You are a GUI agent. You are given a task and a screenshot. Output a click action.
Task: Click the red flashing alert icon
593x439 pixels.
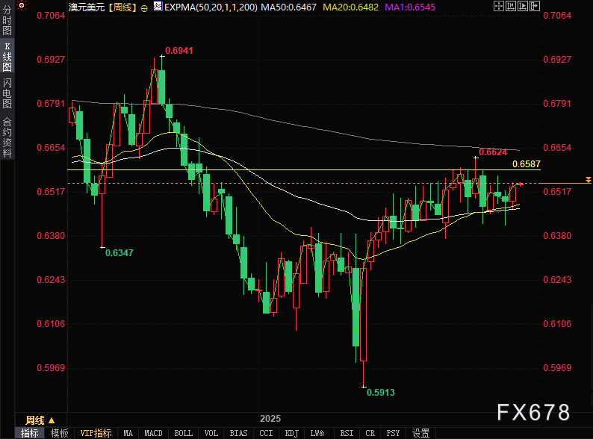(x=22, y=6)
